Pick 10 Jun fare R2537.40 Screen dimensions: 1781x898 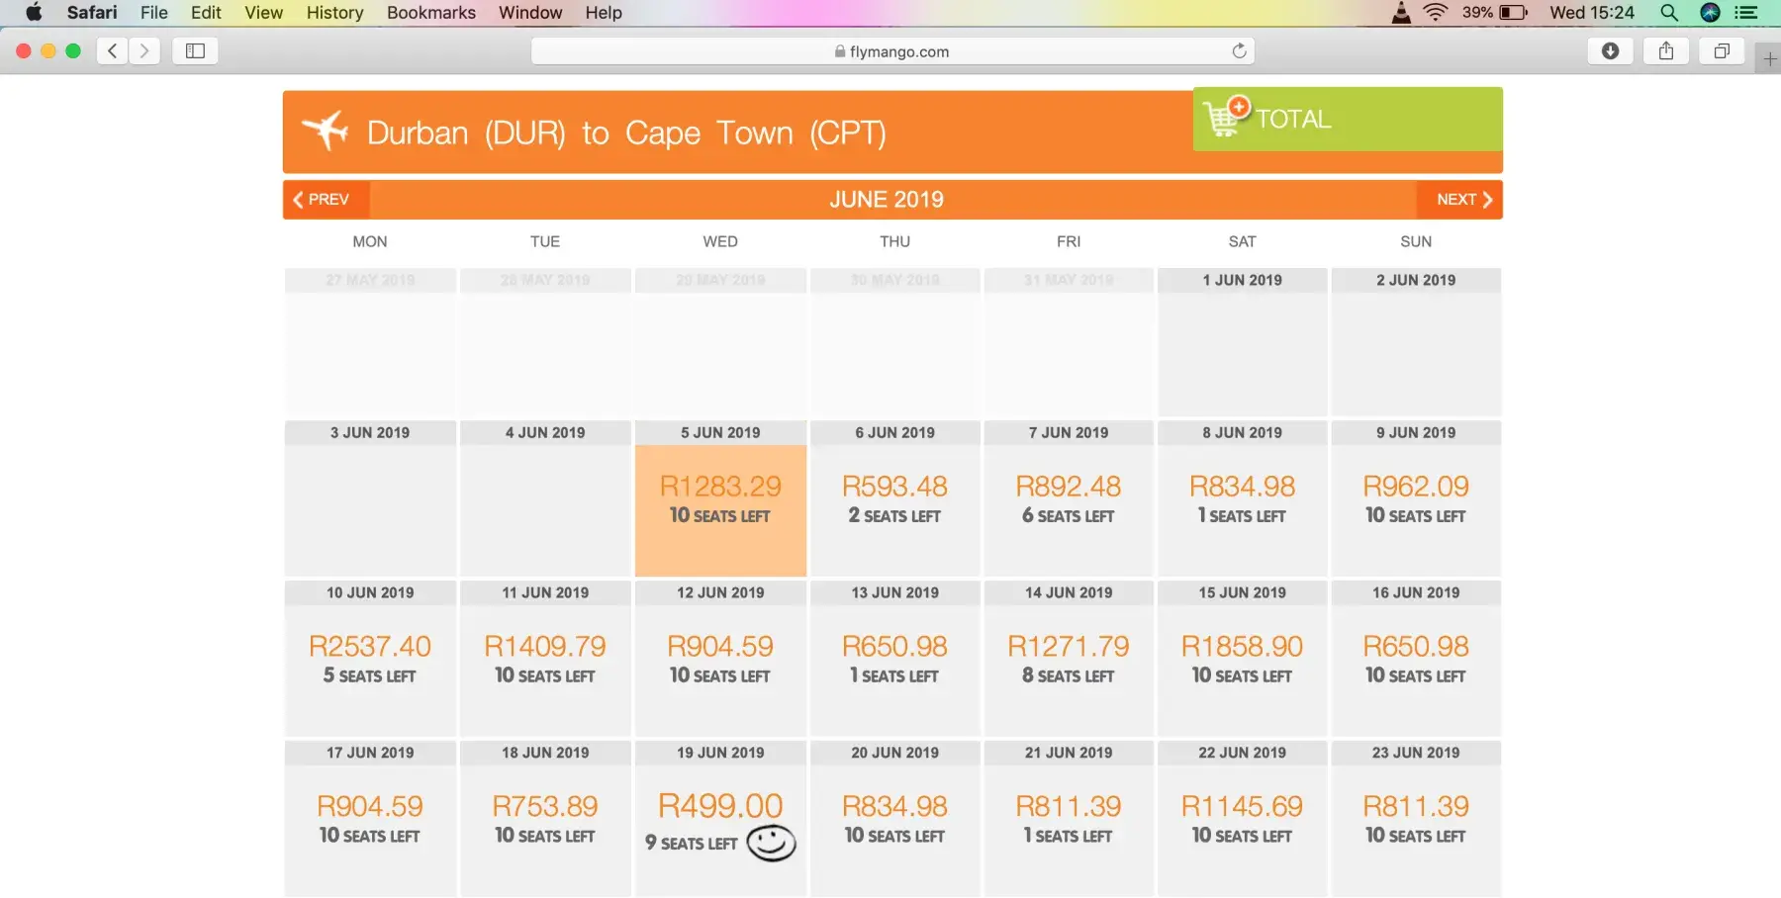coord(370,647)
